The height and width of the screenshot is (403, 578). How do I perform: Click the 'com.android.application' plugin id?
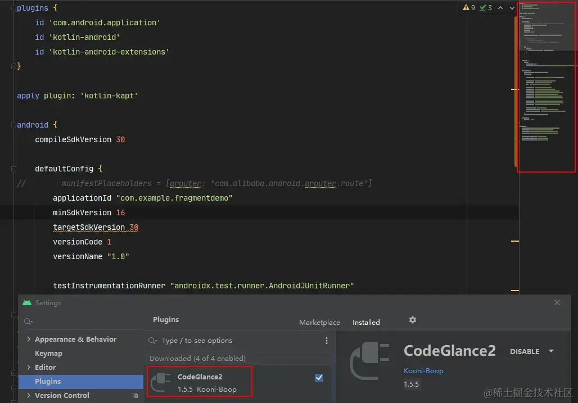105,23
